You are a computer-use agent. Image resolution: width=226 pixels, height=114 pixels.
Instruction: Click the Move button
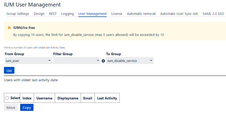(x=11, y=107)
